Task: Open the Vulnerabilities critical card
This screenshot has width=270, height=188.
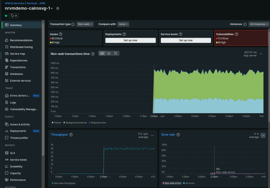Action: (241, 38)
